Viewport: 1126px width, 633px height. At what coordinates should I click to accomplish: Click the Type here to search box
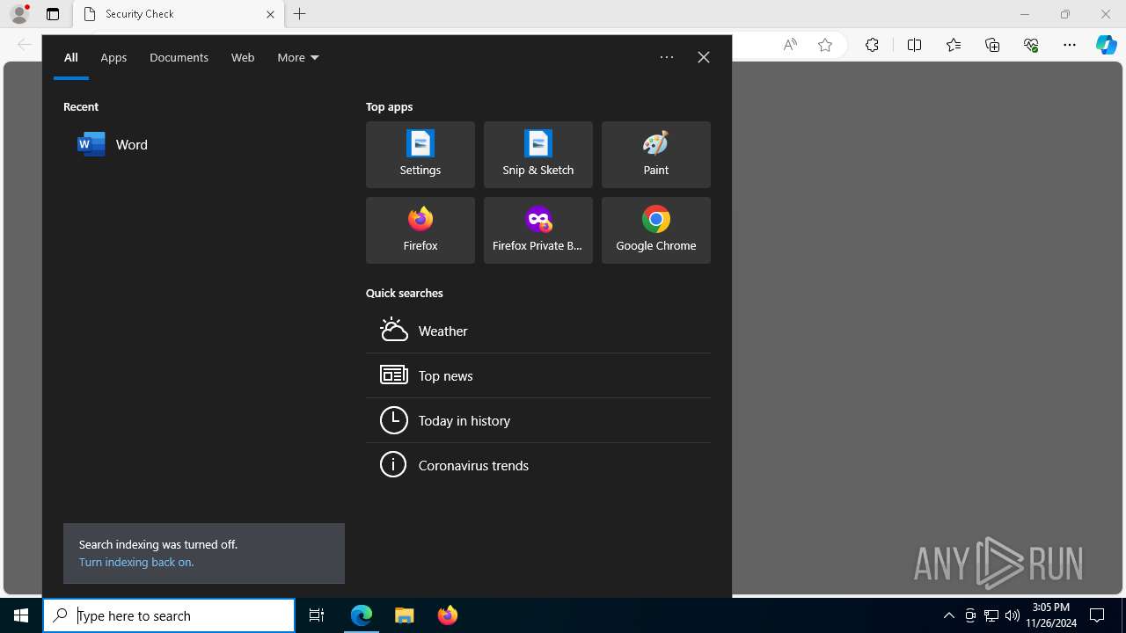tap(169, 615)
